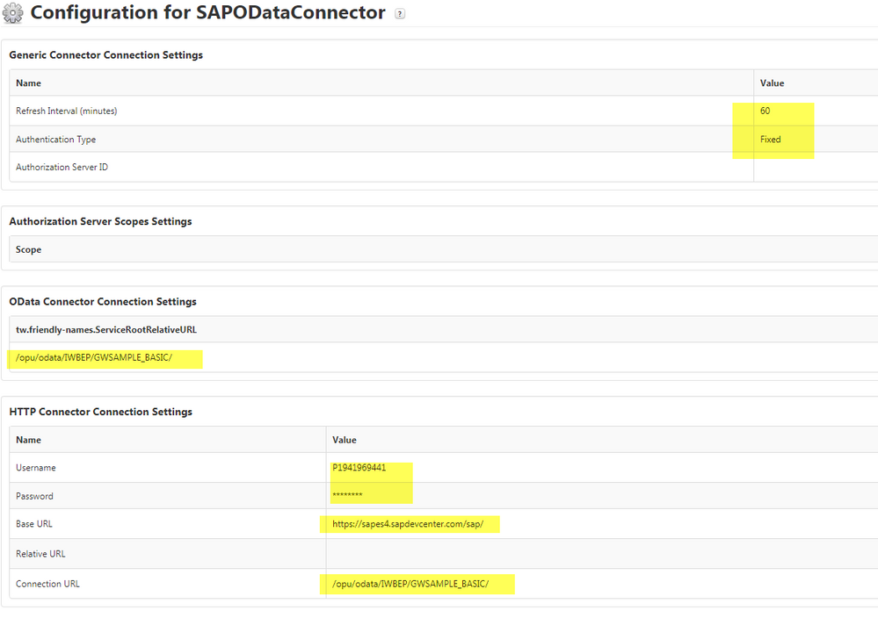Click the Relative URL label
Image resolution: width=878 pixels, height=618 pixels.
pos(41,554)
